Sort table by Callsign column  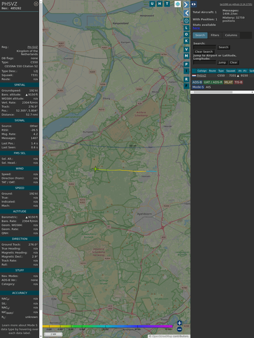pos(201,71)
